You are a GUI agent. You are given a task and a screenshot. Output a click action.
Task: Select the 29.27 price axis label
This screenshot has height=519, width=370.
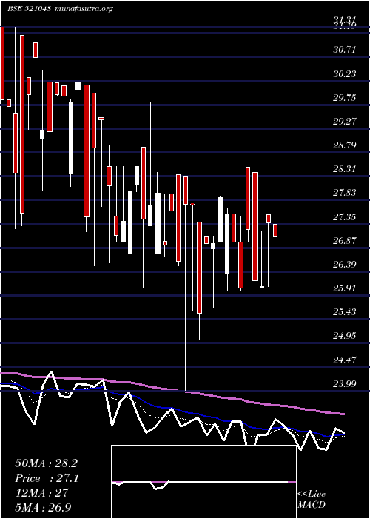pyautogui.click(x=345, y=122)
